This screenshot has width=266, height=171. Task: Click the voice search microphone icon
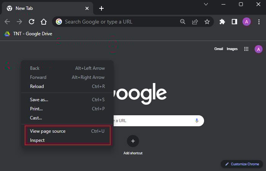click(197, 121)
